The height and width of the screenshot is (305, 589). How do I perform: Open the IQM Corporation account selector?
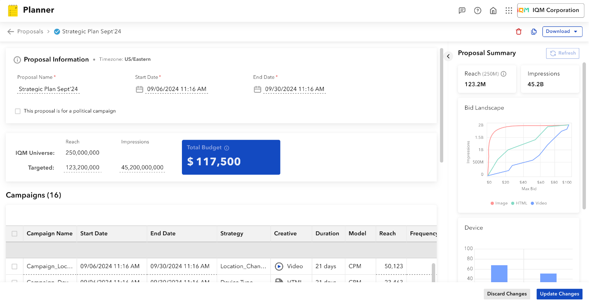coord(550,10)
